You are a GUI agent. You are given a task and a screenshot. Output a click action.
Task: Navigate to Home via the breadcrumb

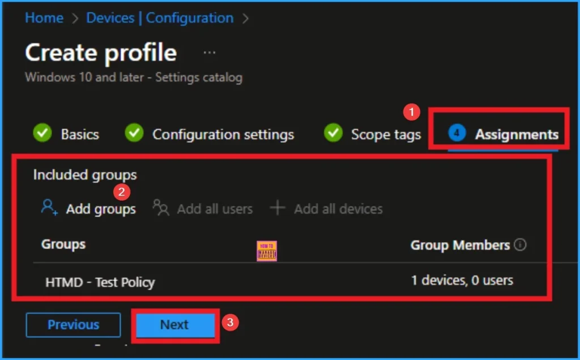(44, 18)
